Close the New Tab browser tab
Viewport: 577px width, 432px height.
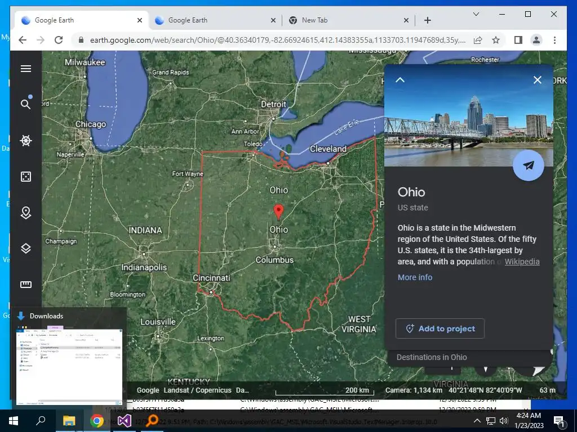point(406,20)
